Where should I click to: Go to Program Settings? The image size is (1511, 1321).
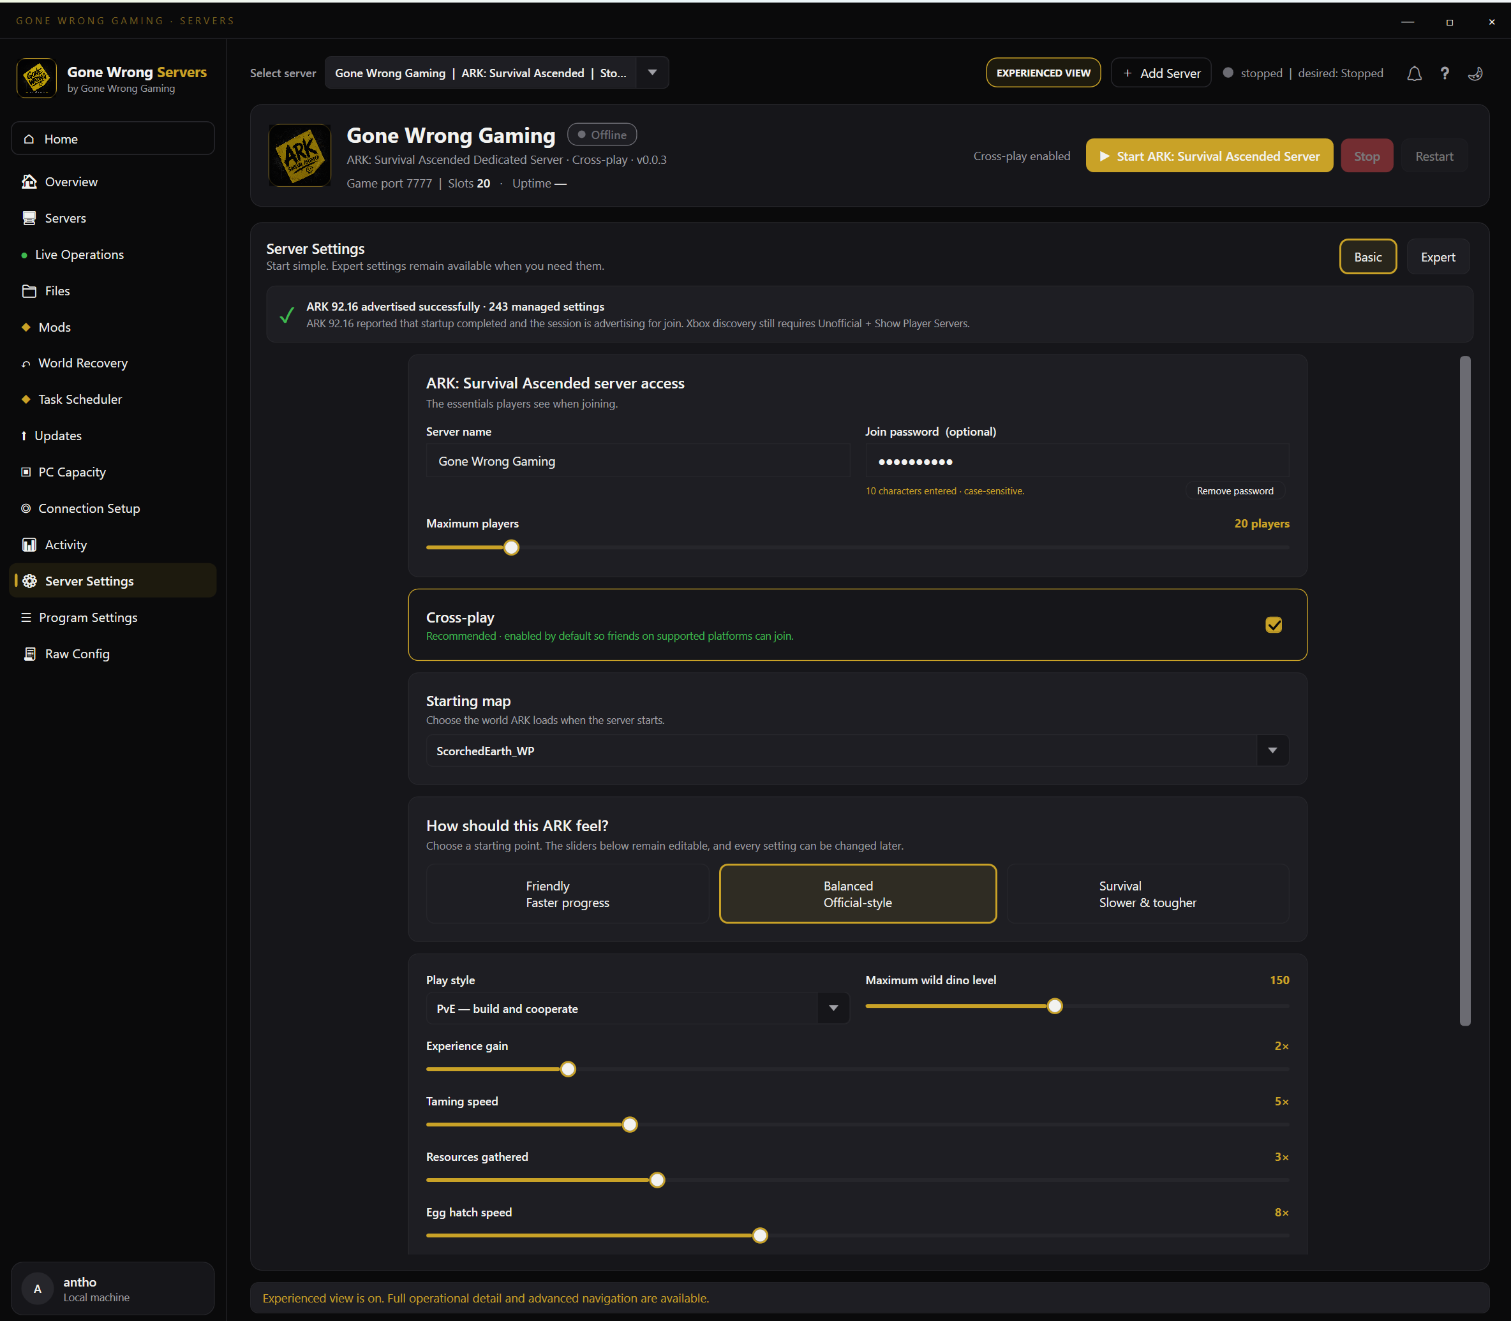coord(114,617)
